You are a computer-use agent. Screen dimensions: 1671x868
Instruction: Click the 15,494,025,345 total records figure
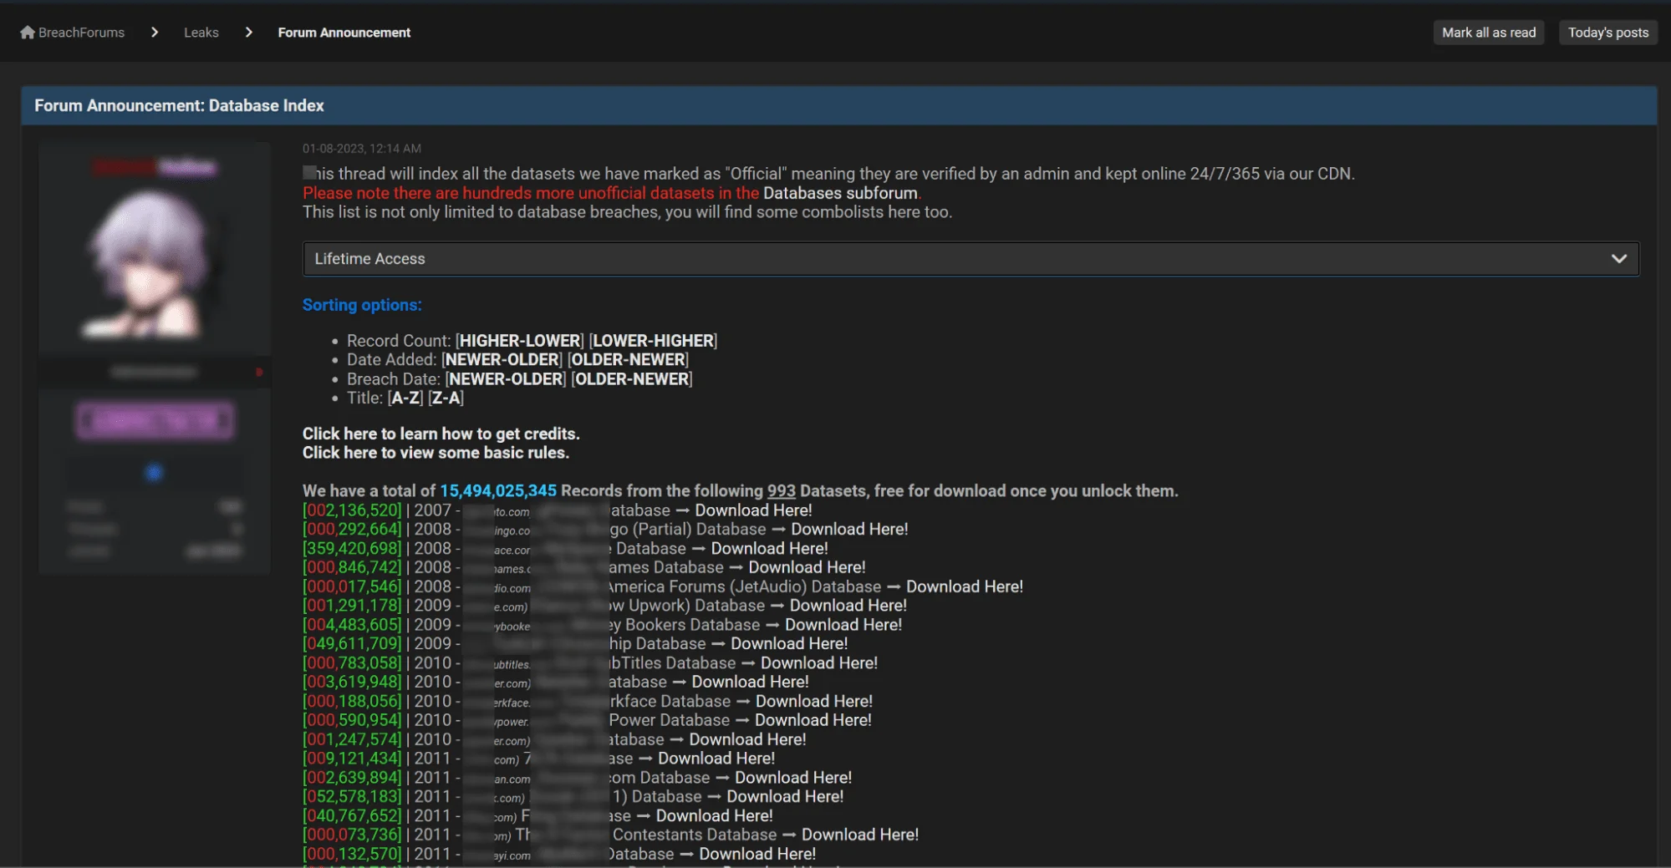(498, 491)
